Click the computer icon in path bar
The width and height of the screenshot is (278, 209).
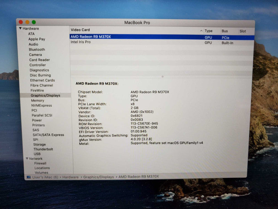[x=28, y=177]
